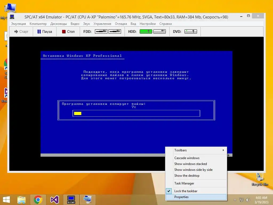
Task: Open the Звук menu
Action: (x=86, y=24)
